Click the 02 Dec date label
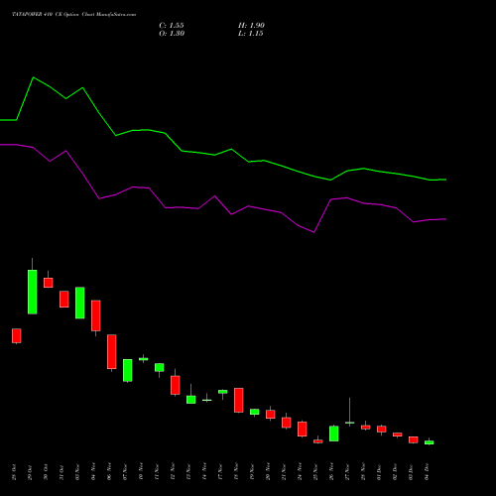This screenshot has height=496, width=496. 395,472
